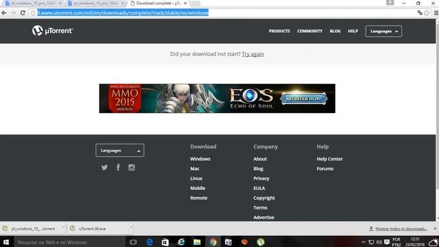The width and height of the screenshot is (439, 247).
Task: Click the uTorrent logo in header
Action: tap(53, 31)
